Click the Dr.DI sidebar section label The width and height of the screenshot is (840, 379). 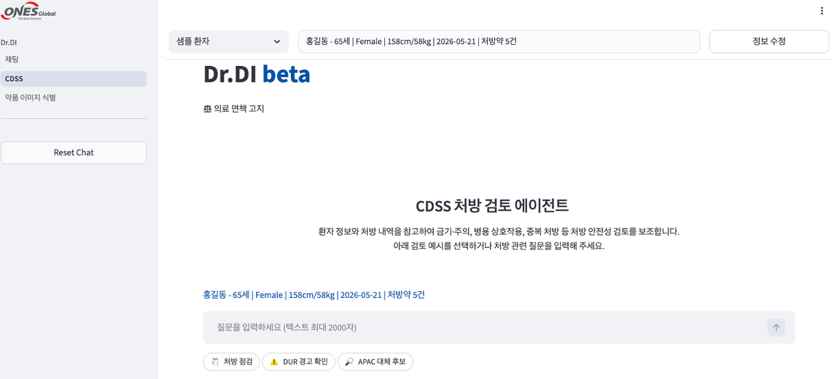pyautogui.click(x=9, y=43)
